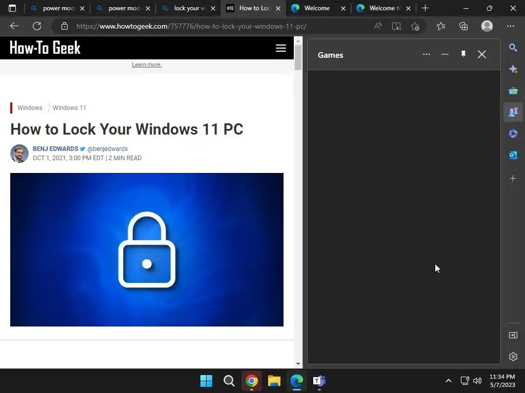Image resolution: width=525 pixels, height=393 pixels.
Task: Open the tab actions menu icon
Action: [x=12, y=8]
